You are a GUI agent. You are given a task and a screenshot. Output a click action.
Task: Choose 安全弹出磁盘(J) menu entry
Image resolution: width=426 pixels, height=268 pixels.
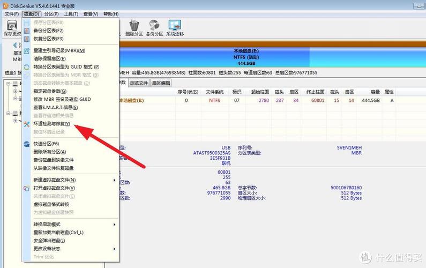pyautogui.click(x=49, y=241)
